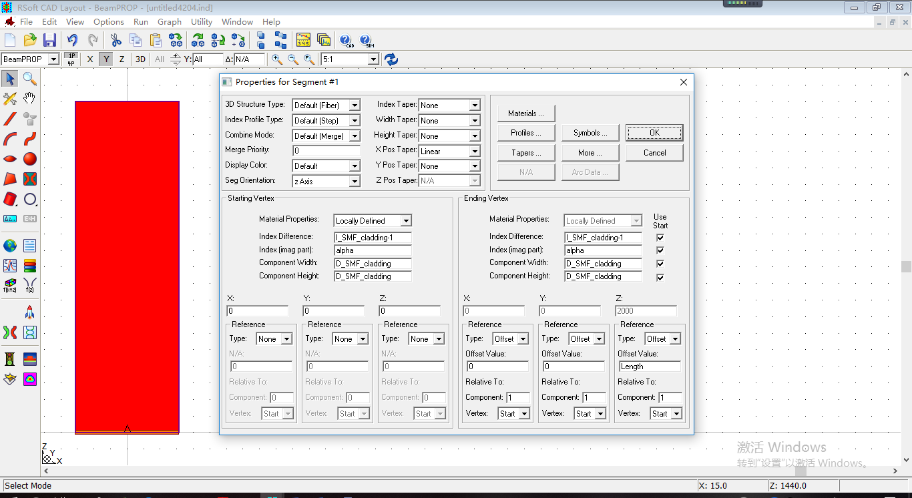Toggle Use Start for Component Height

pos(660,277)
